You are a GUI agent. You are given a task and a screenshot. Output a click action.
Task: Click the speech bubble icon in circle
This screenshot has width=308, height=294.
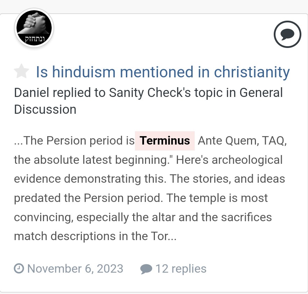[x=287, y=34]
